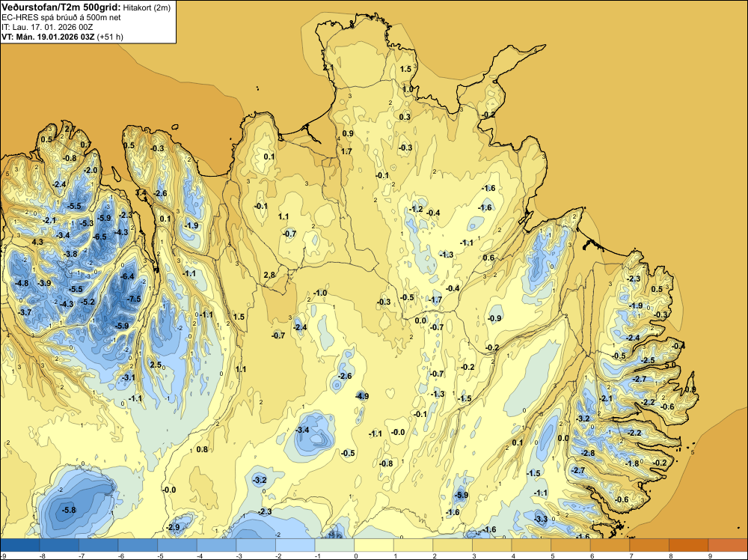Select the legend swatch between 0 and 1

pos(375,545)
